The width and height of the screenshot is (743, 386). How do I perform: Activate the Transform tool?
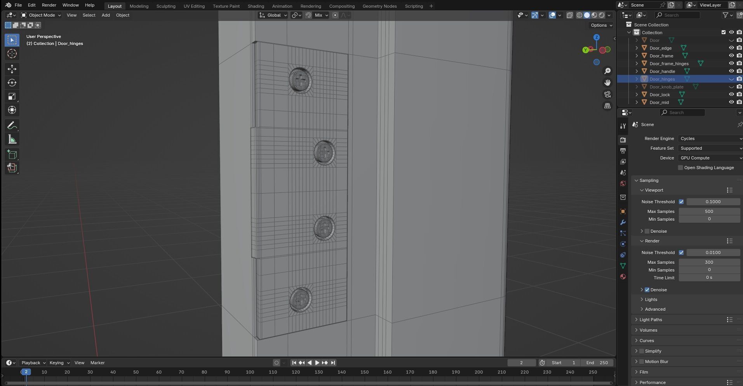(x=12, y=110)
